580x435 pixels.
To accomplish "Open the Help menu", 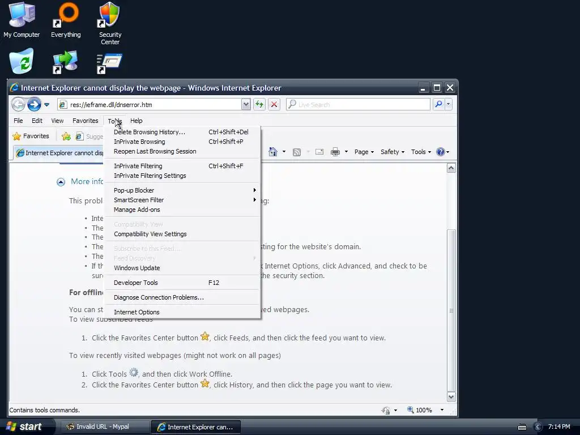I will (x=136, y=121).
